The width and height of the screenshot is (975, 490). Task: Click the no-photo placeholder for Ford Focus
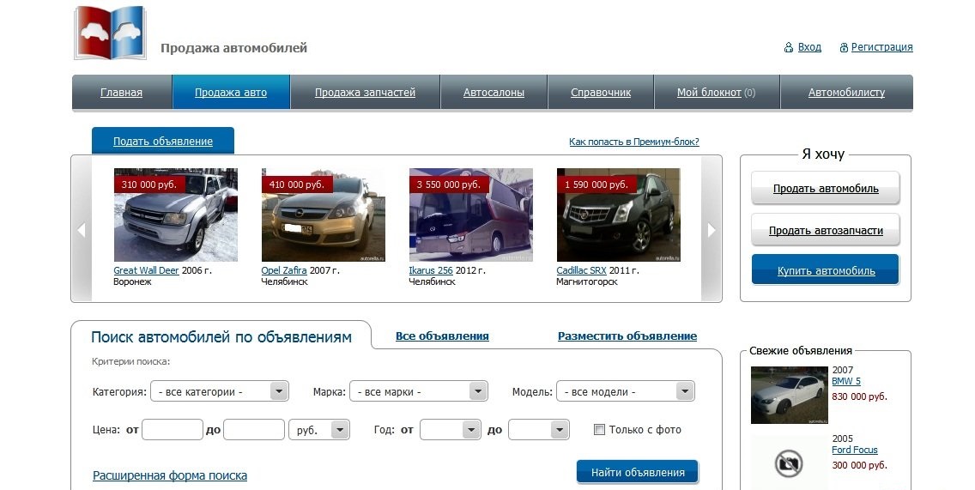click(789, 463)
